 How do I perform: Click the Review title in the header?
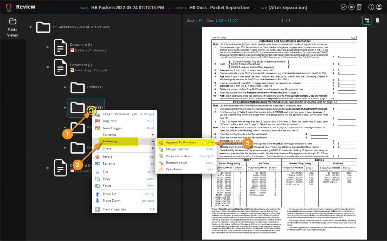tap(26, 7)
